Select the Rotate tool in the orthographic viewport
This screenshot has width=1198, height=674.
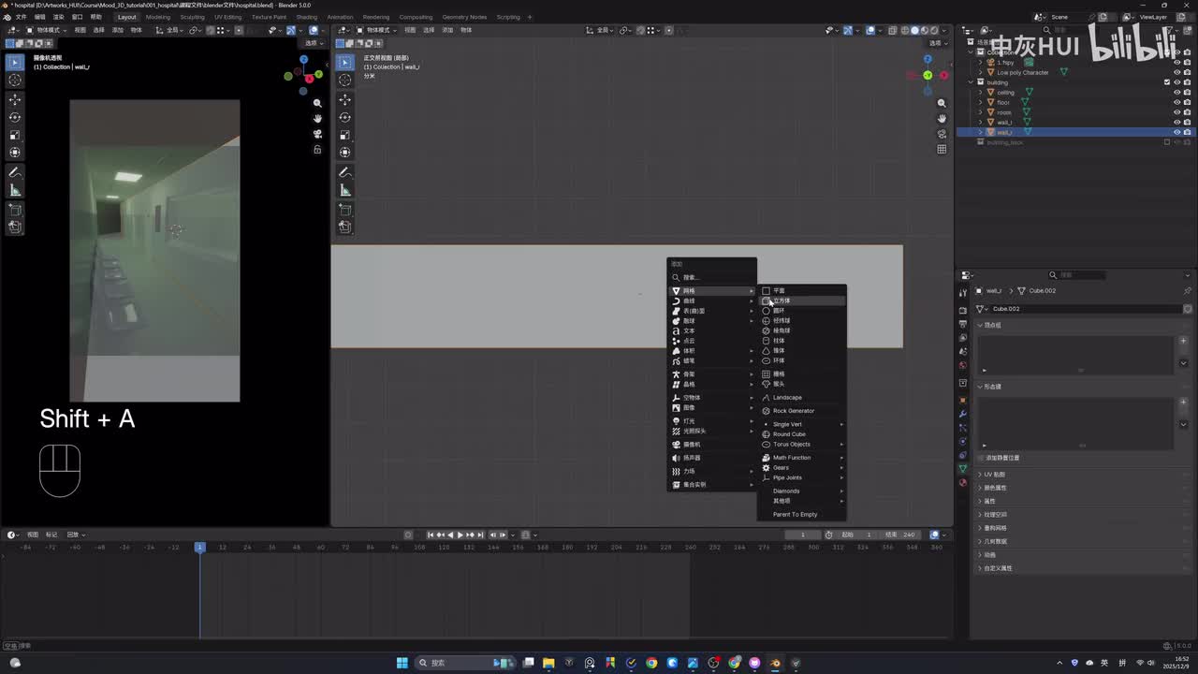[345, 117]
